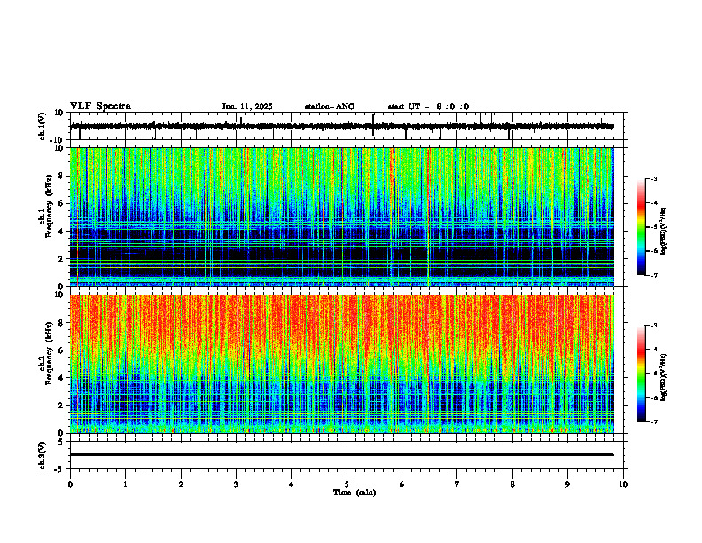
Task: Click the ch.3 flat voltage trace
Action: click(x=342, y=454)
